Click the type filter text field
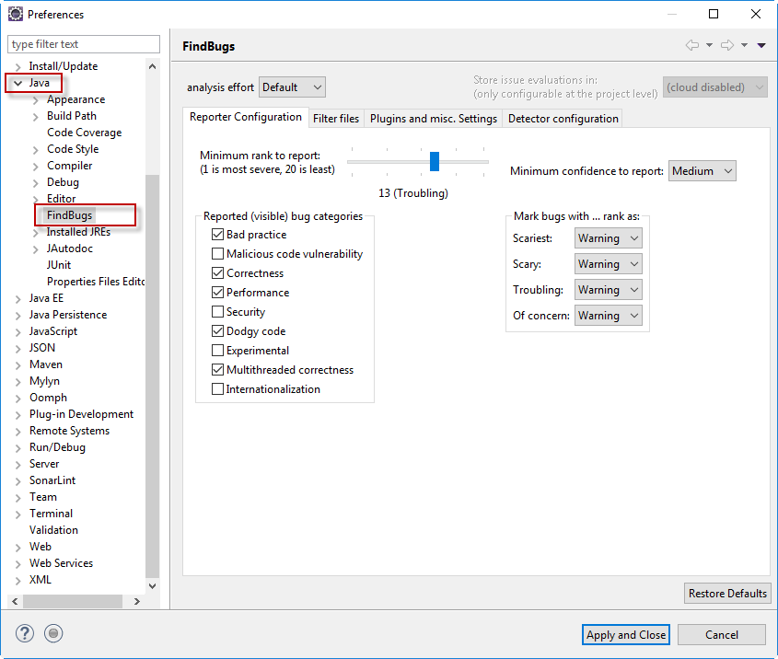 (83, 44)
